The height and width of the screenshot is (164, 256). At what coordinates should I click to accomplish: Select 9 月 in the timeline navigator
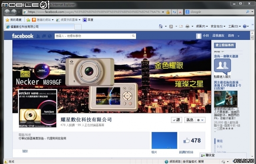click(x=220, y=147)
